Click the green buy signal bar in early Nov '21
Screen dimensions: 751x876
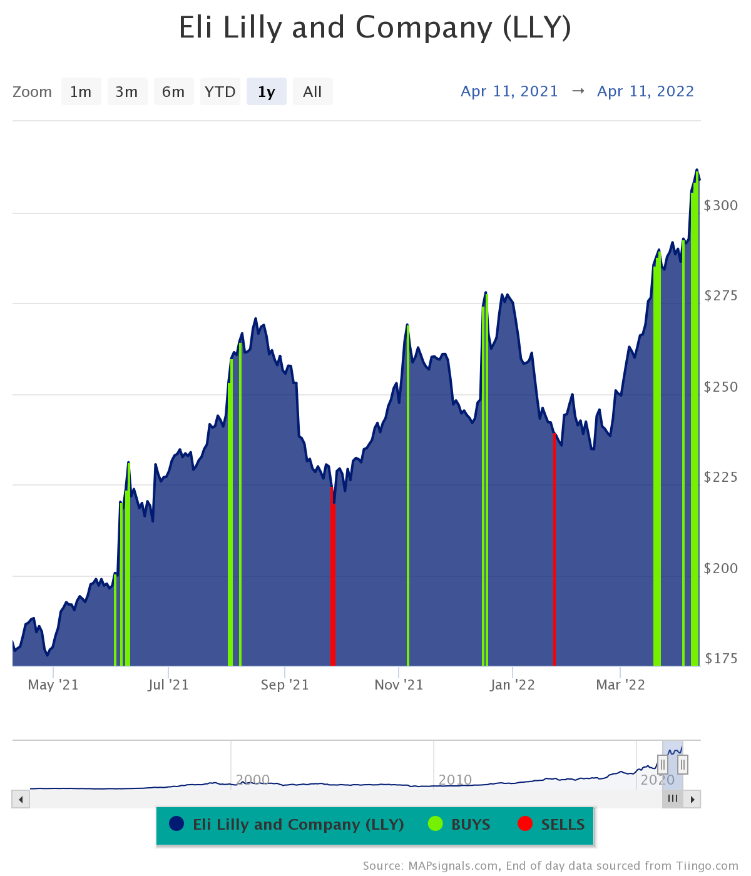pos(407,496)
